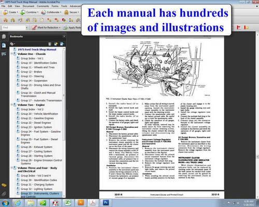Jump to Group 12 - Brakes bookmark

(31, 72)
